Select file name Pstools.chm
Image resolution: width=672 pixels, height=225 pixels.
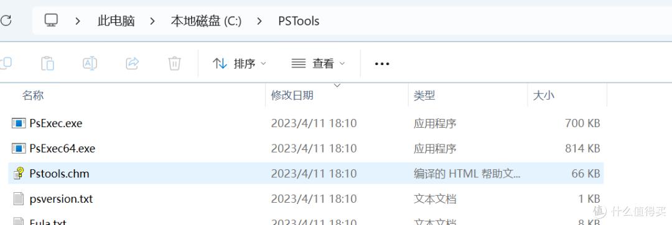(60, 174)
